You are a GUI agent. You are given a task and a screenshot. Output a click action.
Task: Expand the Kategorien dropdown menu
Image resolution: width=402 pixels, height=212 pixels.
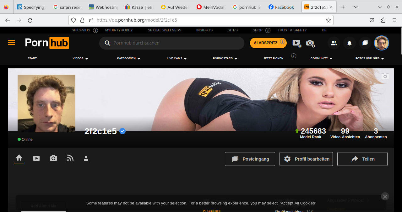[128, 58]
